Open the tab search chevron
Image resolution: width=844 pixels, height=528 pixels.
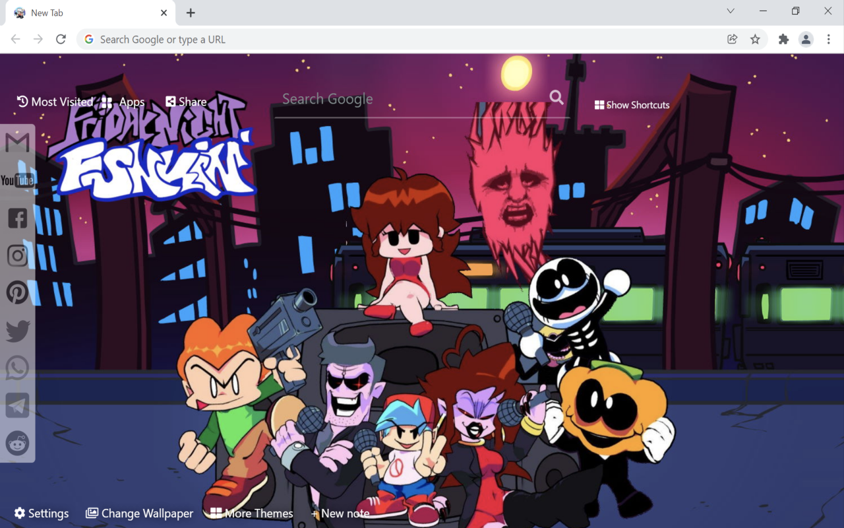pos(731,11)
